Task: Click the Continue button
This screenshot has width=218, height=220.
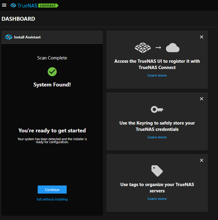Action: [52, 190]
